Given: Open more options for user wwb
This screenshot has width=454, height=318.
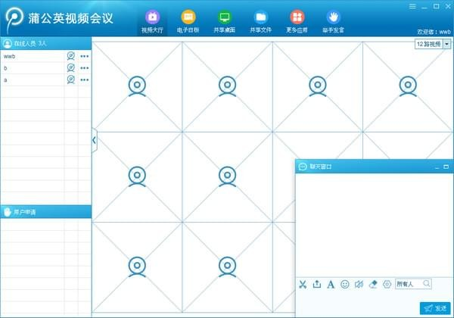Looking at the screenshot, I should pyautogui.click(x=85, y=56).
